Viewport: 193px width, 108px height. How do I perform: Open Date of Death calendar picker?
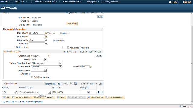tap(46, 37)
